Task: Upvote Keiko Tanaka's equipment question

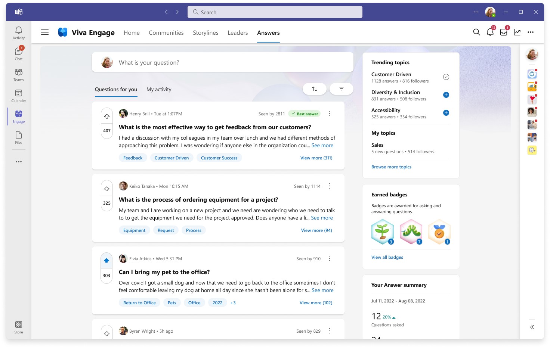Action: pyautogui.click(x=107, y=189)
